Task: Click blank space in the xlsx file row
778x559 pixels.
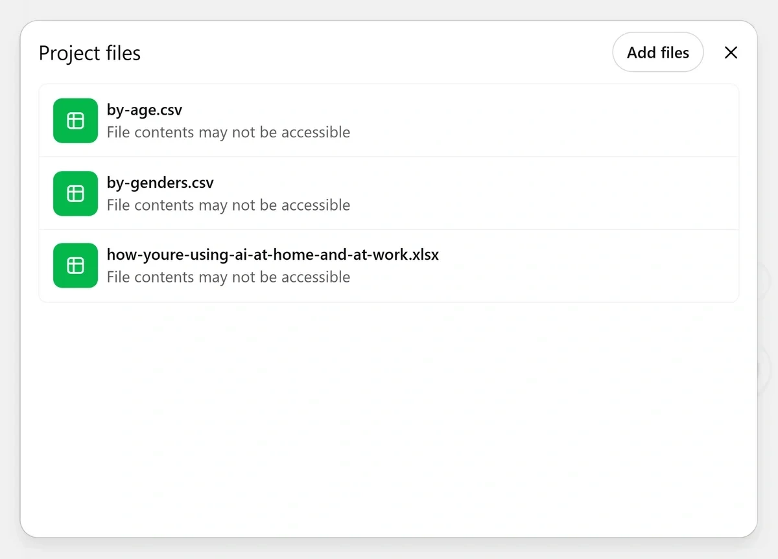Action: pos(583,266)
